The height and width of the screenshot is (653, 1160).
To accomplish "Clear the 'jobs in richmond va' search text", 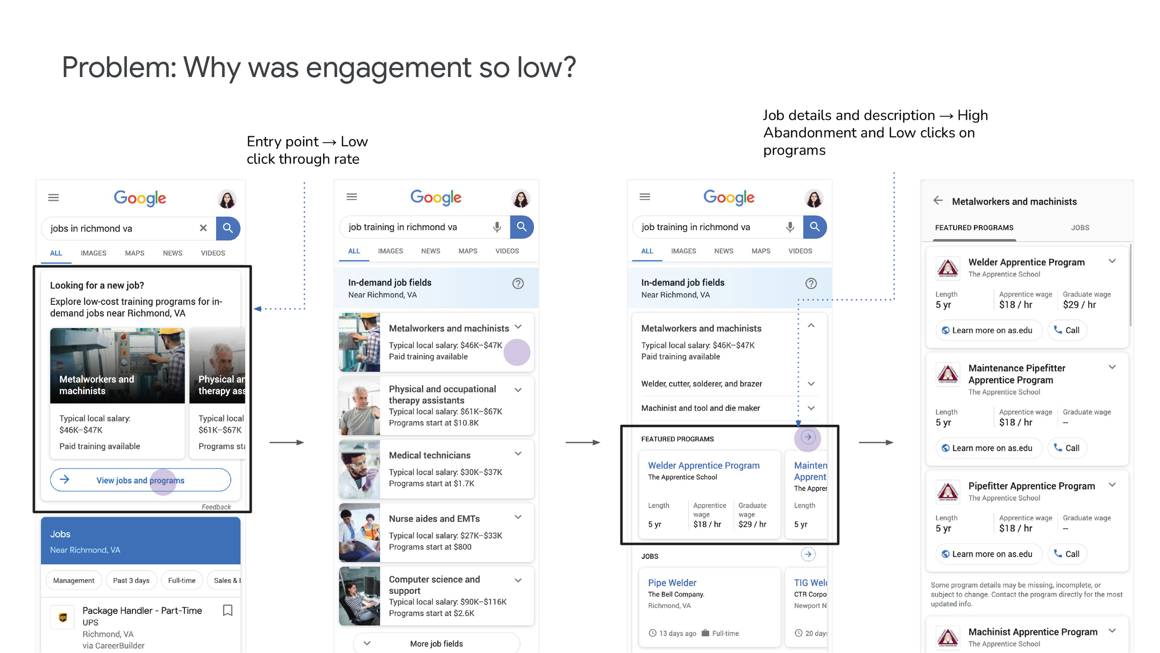I will tap(203, 228).
